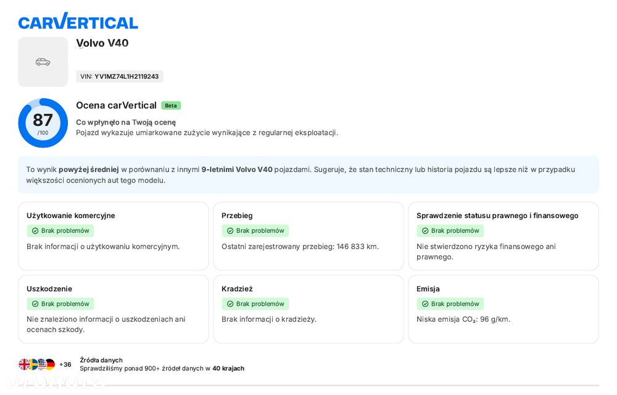Viewport: 617px width, 395px height.
Task: Click check icon in Uszkodzenie badge
Action: click(35, 304)
